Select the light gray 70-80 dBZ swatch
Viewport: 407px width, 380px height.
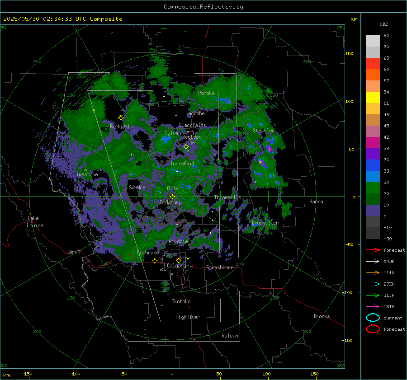(x=373, y=41)
